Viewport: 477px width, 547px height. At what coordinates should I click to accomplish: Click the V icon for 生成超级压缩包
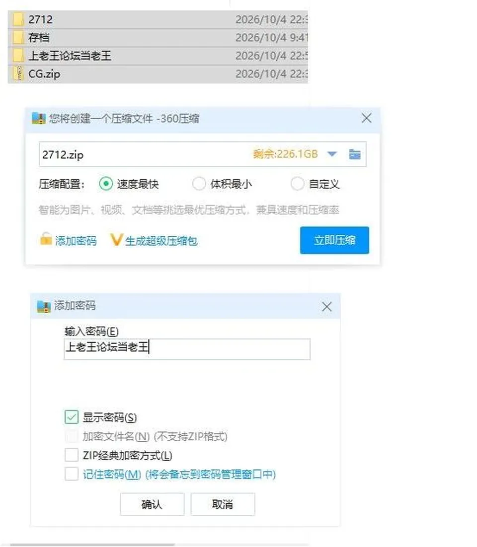116,240
